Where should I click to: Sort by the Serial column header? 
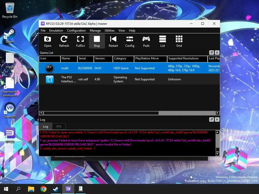pos(85,59)
